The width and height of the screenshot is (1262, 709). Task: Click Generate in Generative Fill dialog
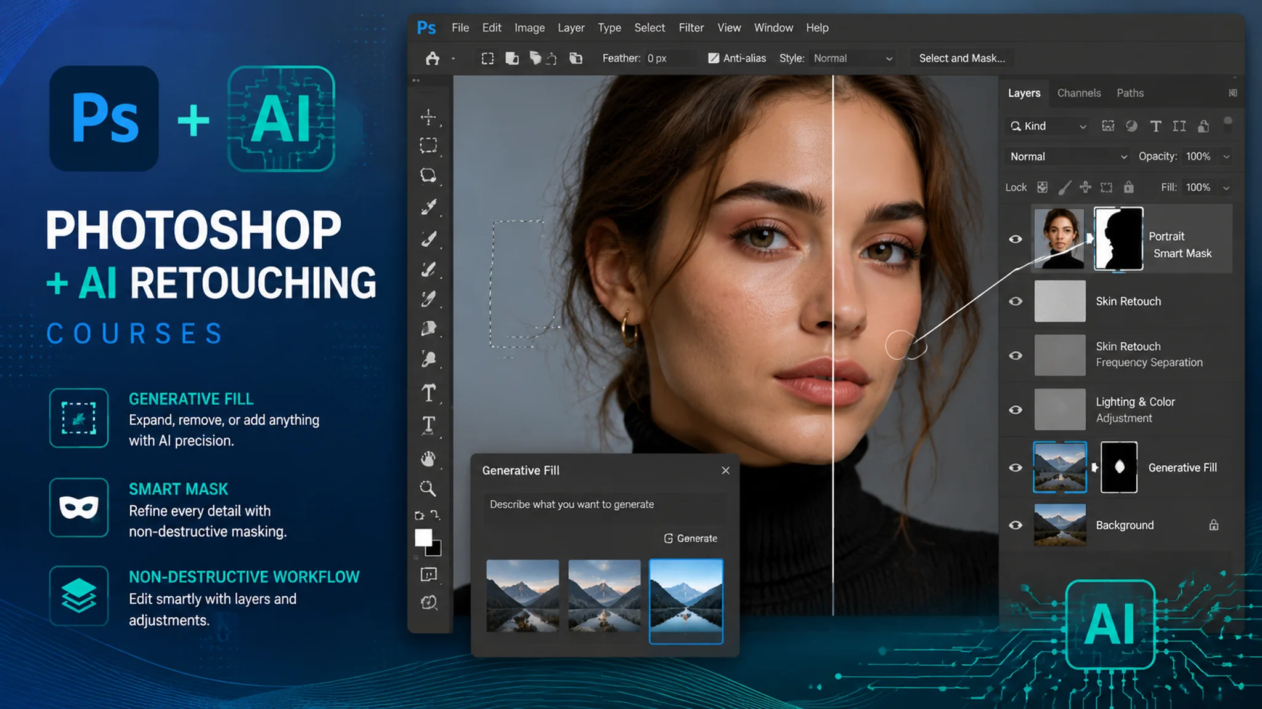coord(691,539)
